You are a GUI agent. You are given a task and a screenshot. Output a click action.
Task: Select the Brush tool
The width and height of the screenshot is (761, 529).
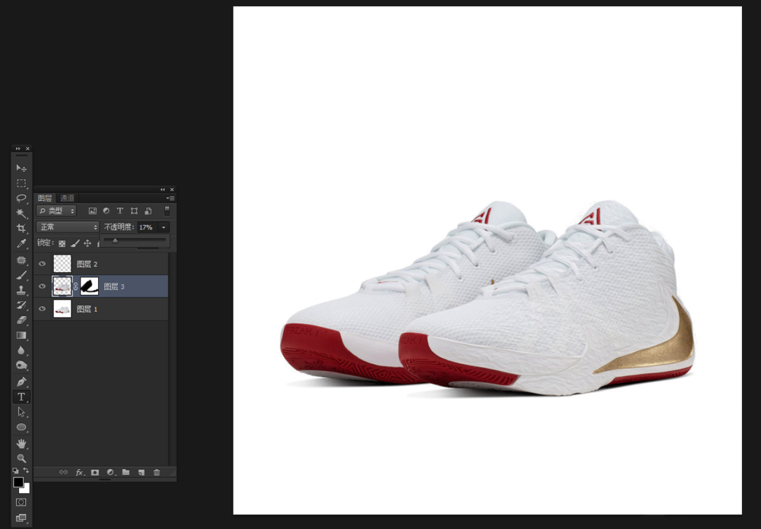click(21, 275)
